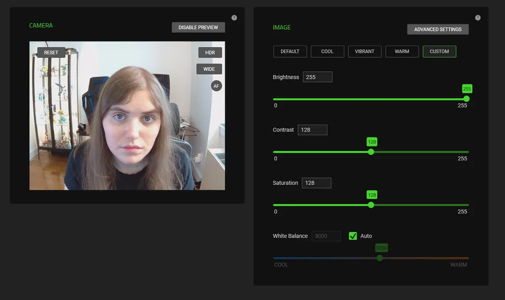
Task: Click the Saturation slider handle
Action: 371,205
